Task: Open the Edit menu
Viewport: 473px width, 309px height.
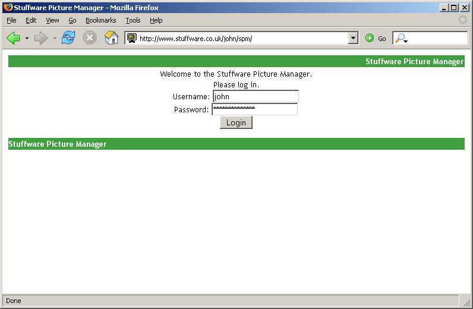Action: [x=31, y=20]
